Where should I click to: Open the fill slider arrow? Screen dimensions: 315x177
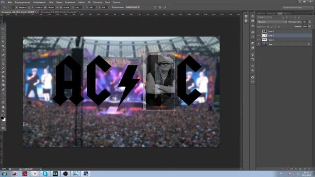(310, 27)
